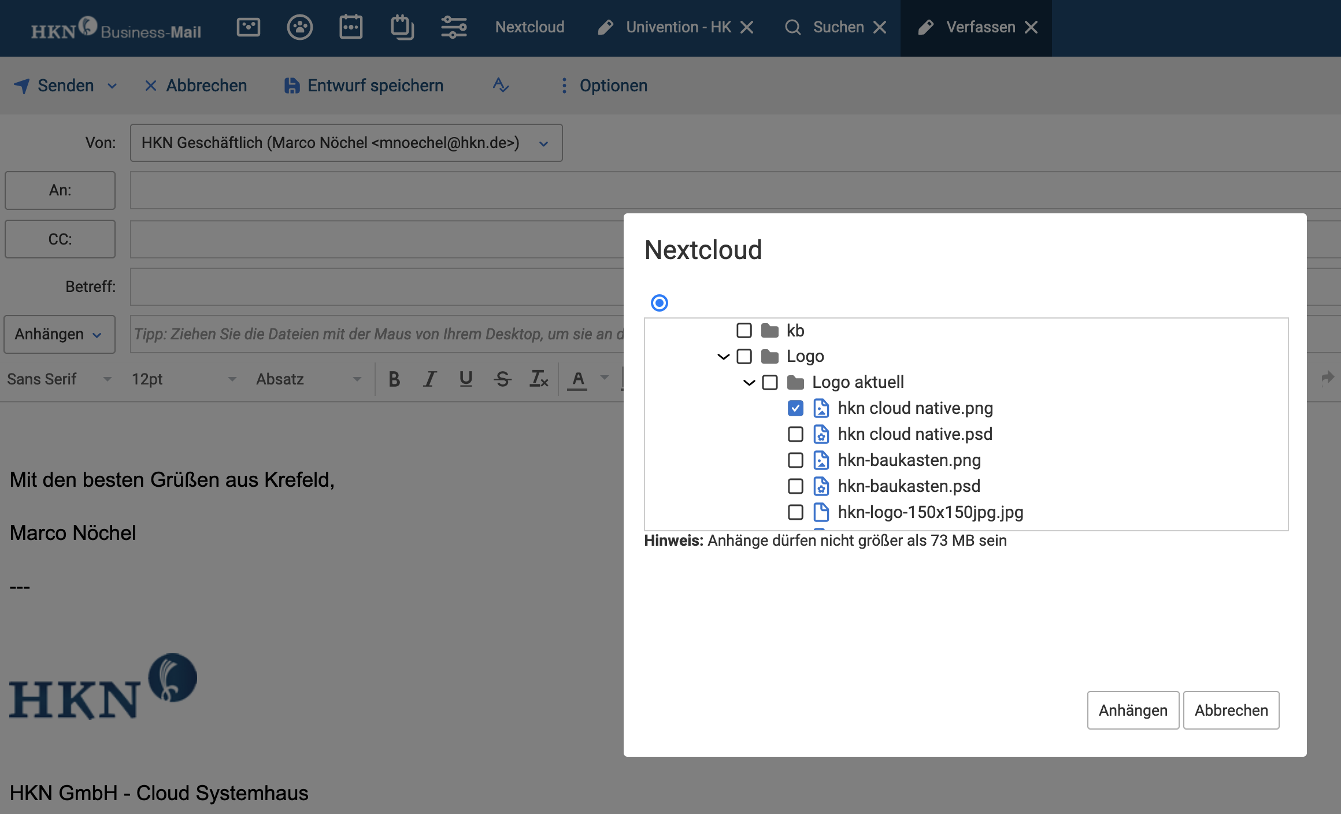Close the Univention - HK tab
Image resolution: width=1341 pixels, height=814 pixels.
click(x=747, y=27)
